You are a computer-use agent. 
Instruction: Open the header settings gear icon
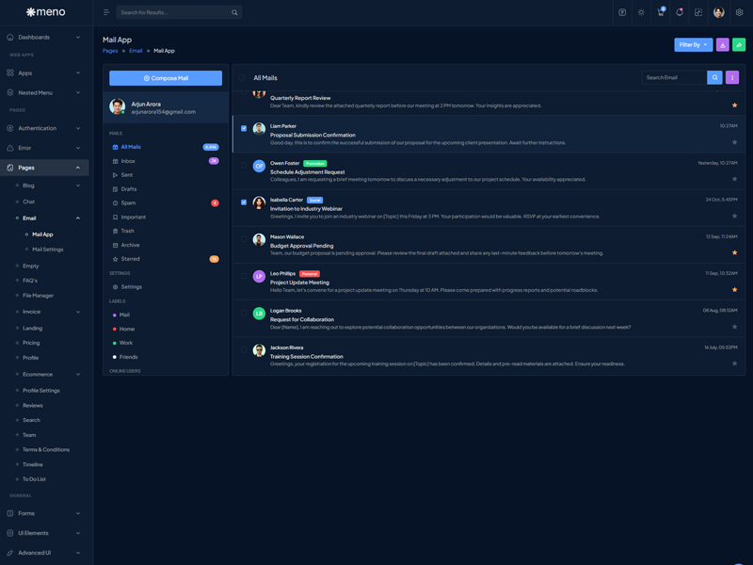pyautogui.click(x=739, y=12)
